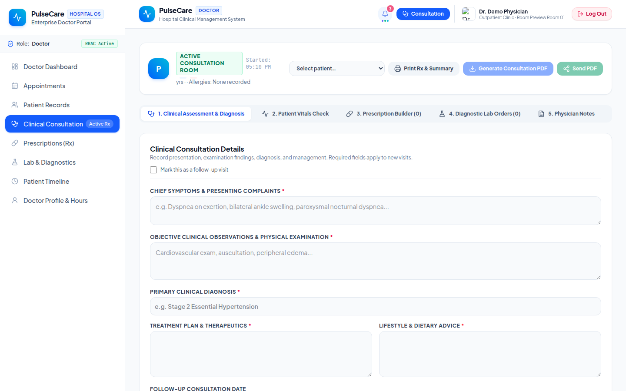Open the notifications bell icon
Viewport: 626px width, 391px height.
(x=385, y=14)
